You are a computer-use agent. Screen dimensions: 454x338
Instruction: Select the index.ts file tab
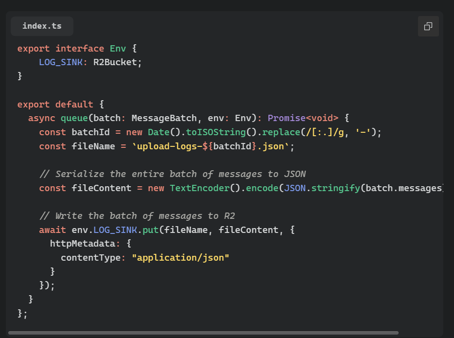[x=42, y=26]
